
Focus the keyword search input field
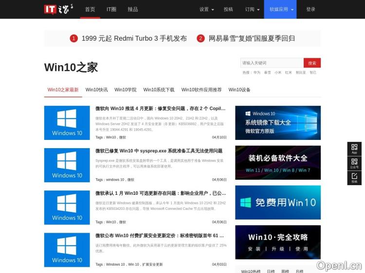pos(272,63)
